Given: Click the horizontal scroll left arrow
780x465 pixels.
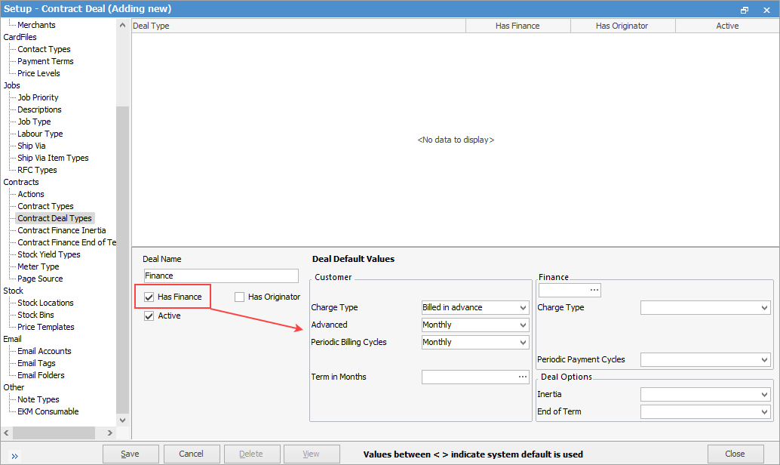Looking at the screenshot, I should click(x=7, y=433).
